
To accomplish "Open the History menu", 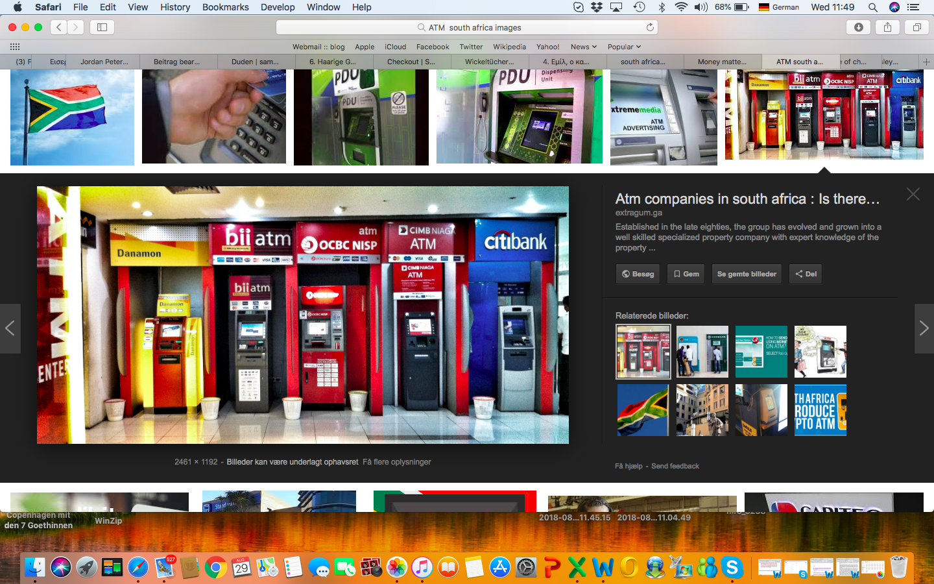I will [x=175, y=7].
